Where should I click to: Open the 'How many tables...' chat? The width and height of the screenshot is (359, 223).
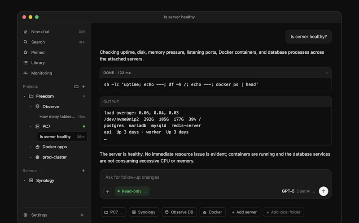[62, 116]
